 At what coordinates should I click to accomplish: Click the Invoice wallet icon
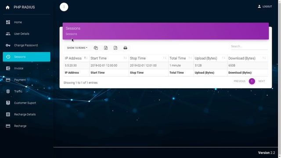(x=8, y=68)
